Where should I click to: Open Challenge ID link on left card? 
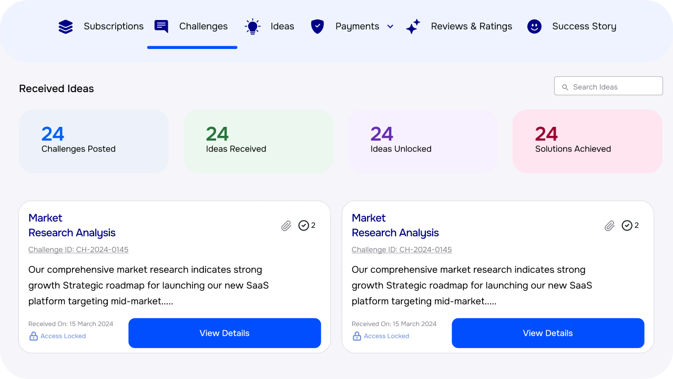78,250
